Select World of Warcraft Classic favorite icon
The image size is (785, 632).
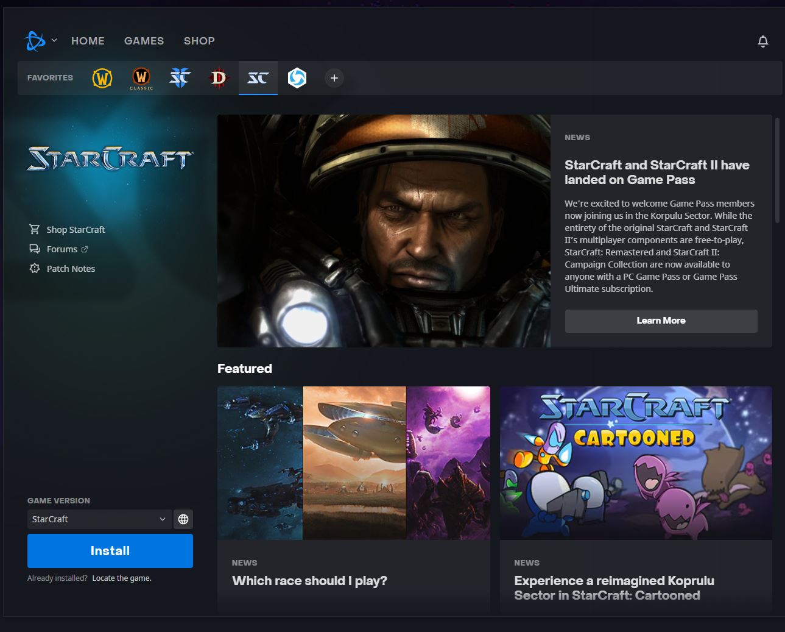point(141,78)
